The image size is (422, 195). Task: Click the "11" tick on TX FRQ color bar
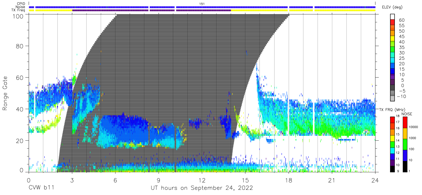[398, 159]
